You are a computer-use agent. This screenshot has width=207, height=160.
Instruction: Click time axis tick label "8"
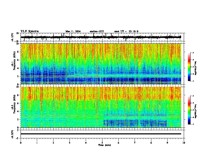click(151, 143)
